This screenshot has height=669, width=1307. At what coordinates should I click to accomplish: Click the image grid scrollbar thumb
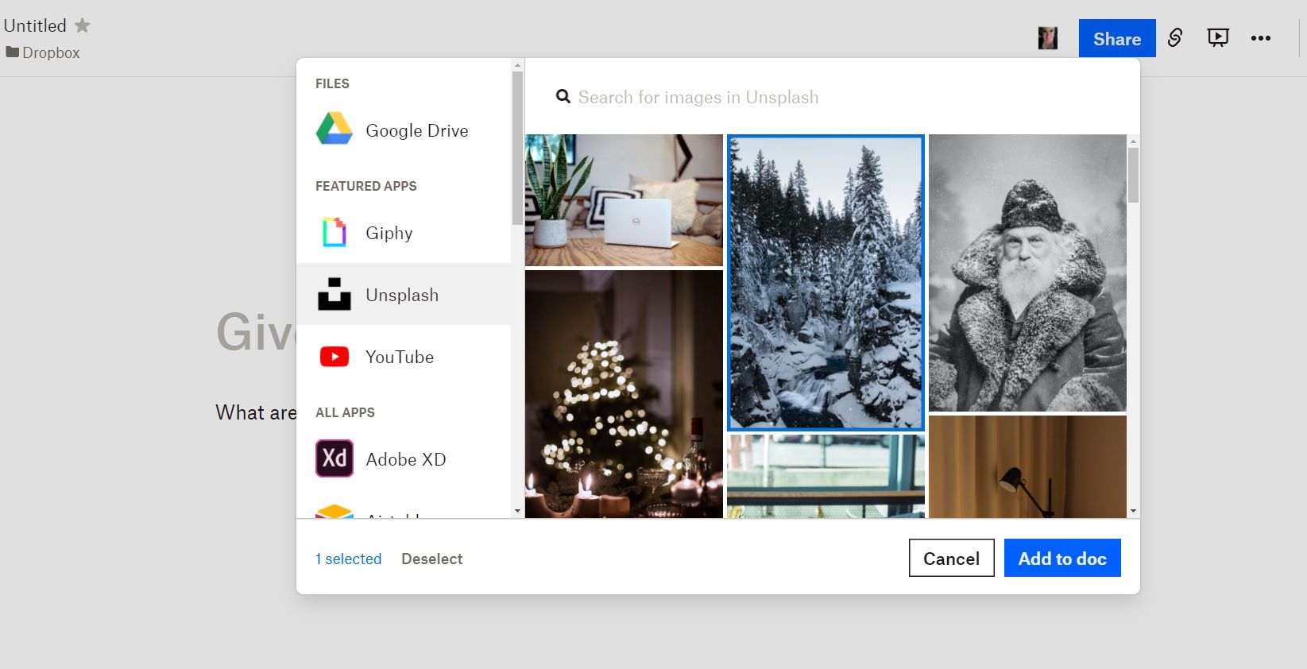1133,175
